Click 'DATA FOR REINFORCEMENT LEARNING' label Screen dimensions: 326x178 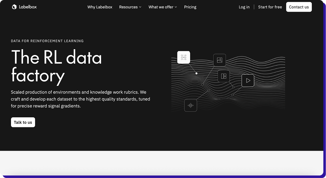point(47,41)
